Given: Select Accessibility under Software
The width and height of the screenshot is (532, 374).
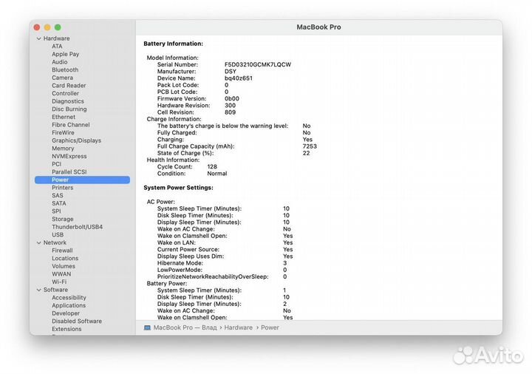Looking at the screenshot, I should tap(69, 298).
